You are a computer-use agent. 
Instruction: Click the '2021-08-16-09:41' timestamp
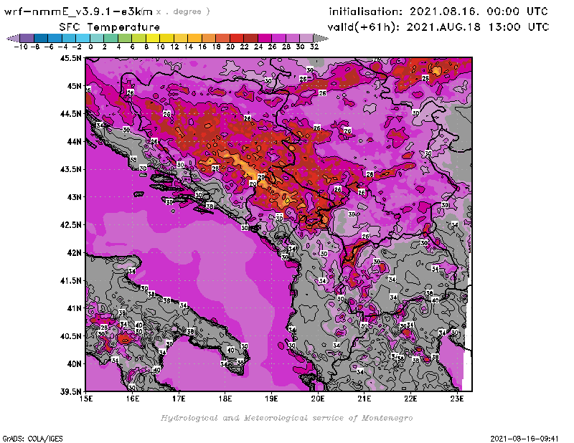(524, 439)
